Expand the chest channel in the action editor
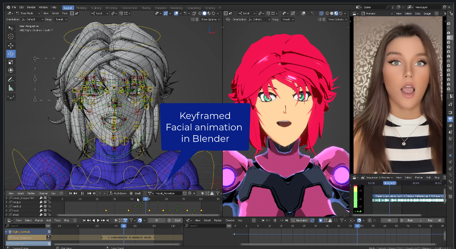The height and width of the screenshot is (249, 456). coord(6,215)
